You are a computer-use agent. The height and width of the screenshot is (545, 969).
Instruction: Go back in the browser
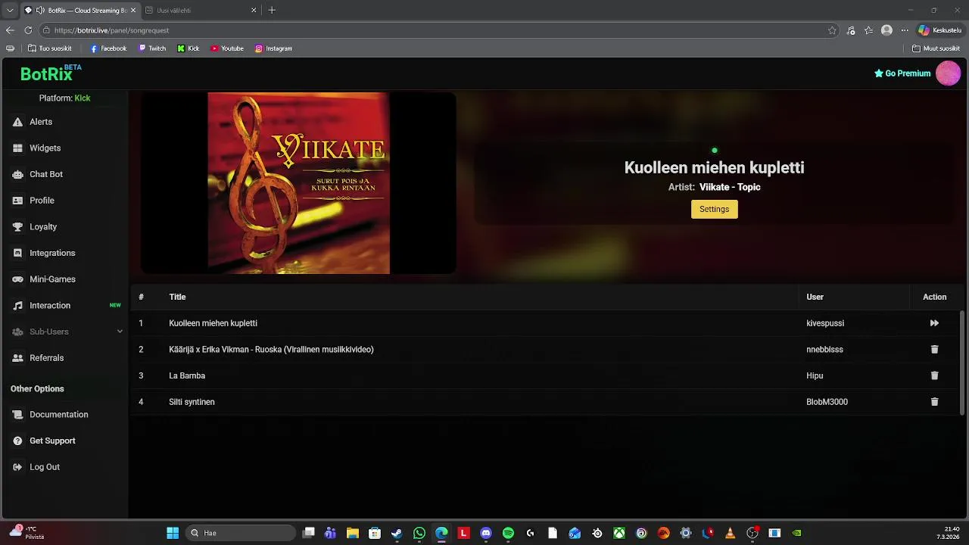tap(10, 30)
